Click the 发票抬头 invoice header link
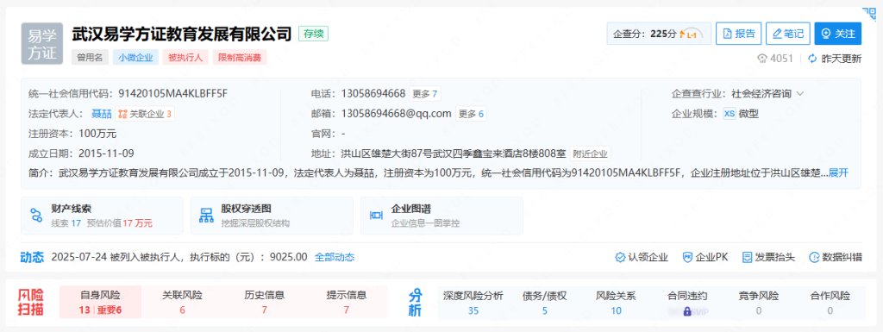Image resolution: width=883 pixels, height=332 pixels. coord(768,257)
